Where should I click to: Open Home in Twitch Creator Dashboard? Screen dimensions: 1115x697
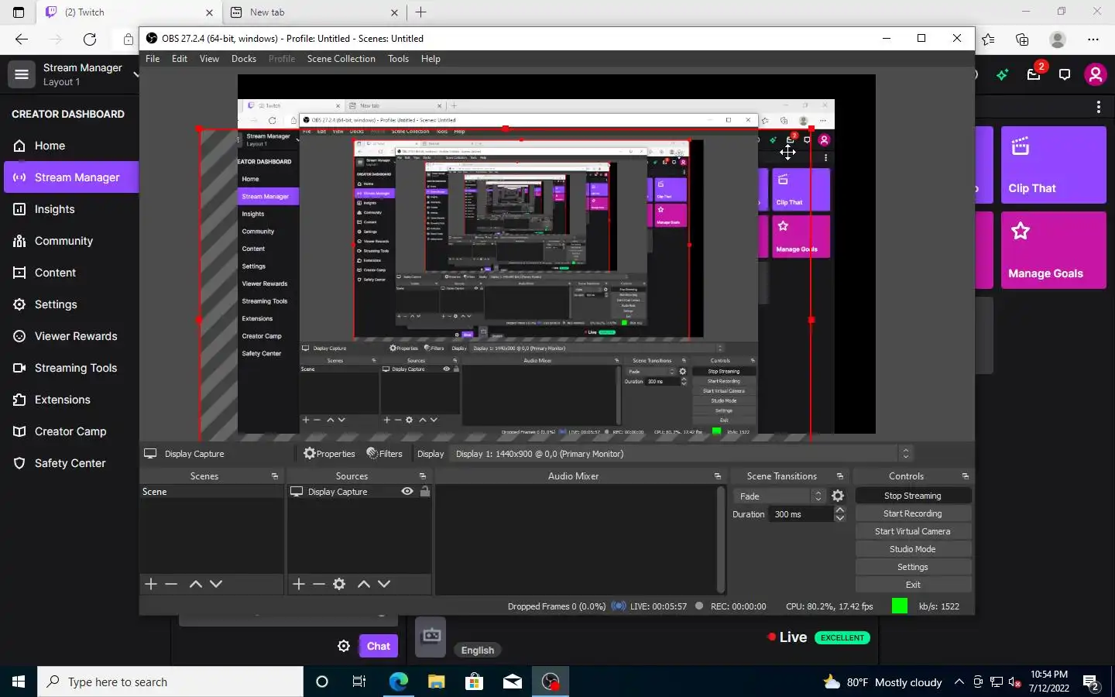[x=50, y=146]
